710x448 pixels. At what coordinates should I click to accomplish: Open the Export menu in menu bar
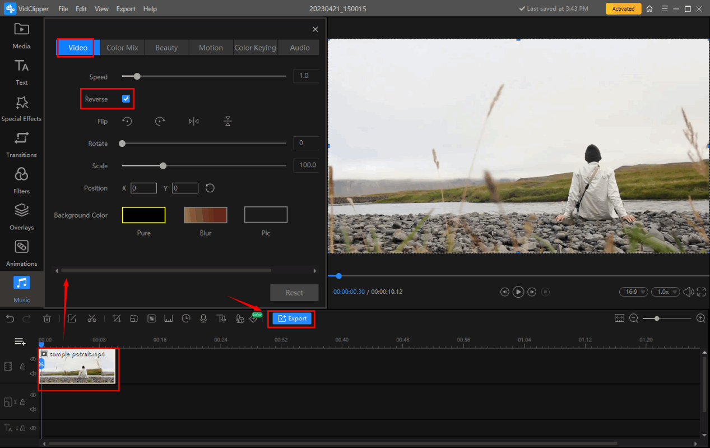click(x=126, y=9)
